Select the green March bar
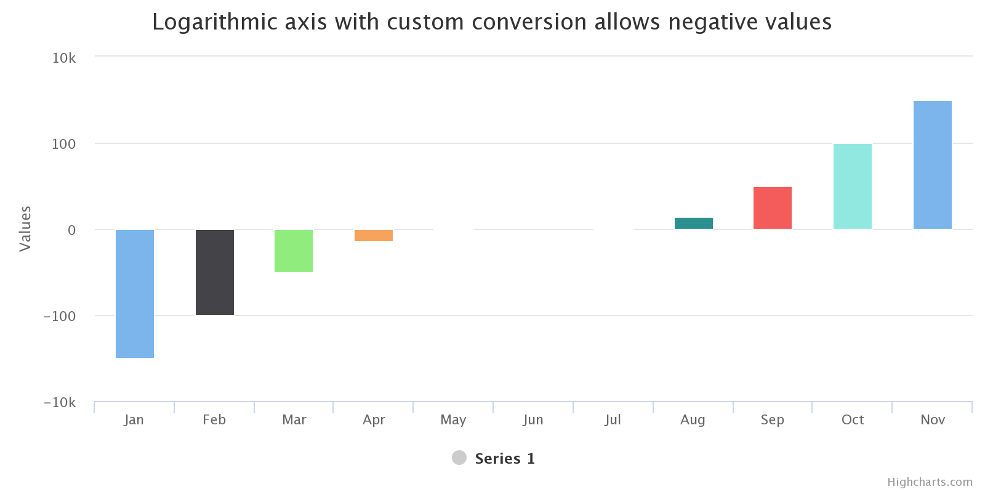The image size is (985, 492). (294, 250)
